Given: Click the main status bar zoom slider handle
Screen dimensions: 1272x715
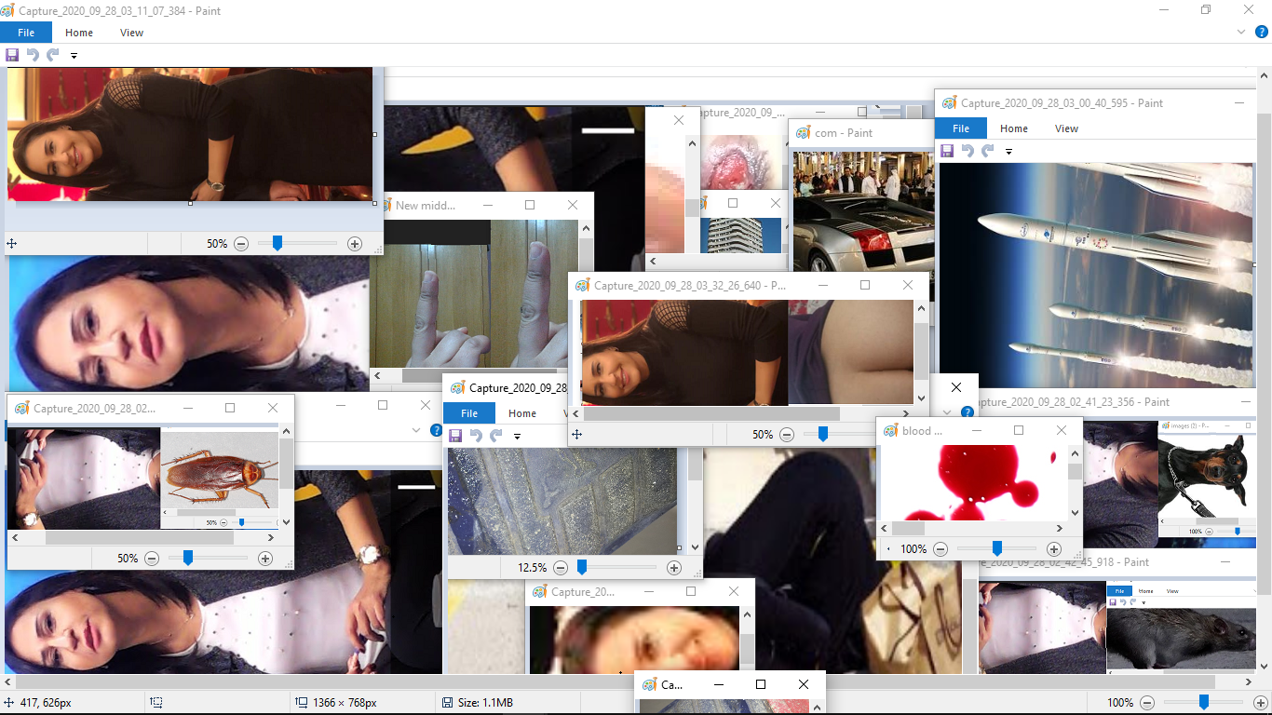Looking at the screenshot, I should click(x=1203, y=703).
